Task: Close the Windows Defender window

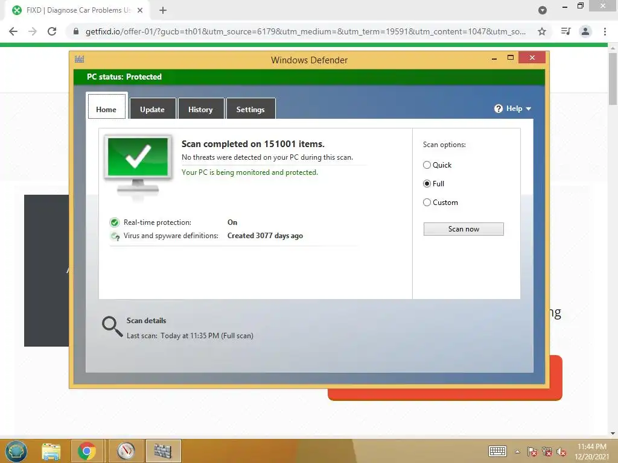Action: click(532, 57)
